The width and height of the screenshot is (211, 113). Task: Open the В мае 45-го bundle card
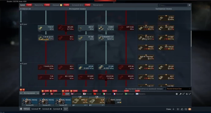[146, 38]
